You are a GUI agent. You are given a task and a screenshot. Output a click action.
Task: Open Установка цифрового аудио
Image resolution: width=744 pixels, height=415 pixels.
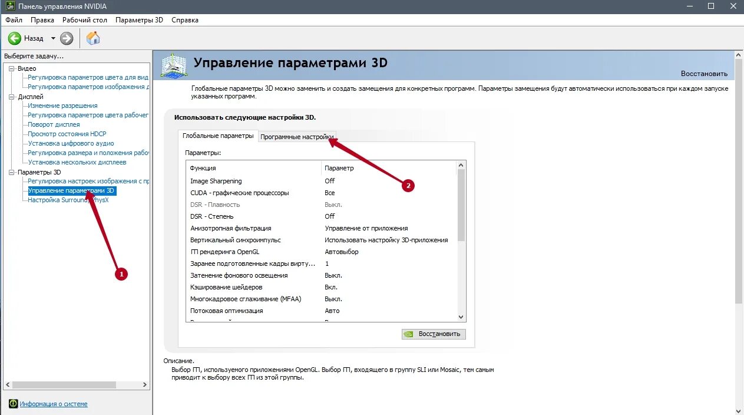click(x=71, y=143)
